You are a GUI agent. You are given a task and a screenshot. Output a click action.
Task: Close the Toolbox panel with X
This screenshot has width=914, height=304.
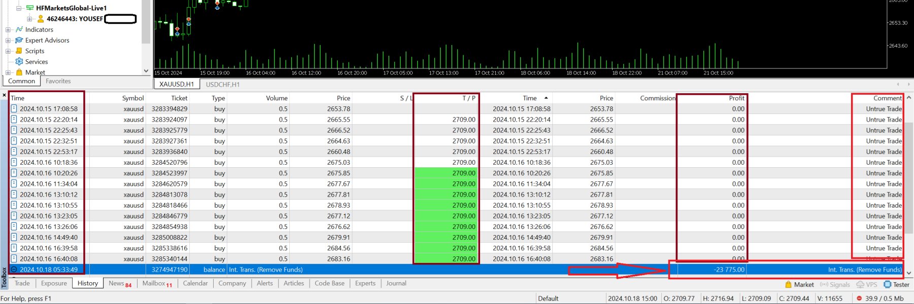coord(4,95)
